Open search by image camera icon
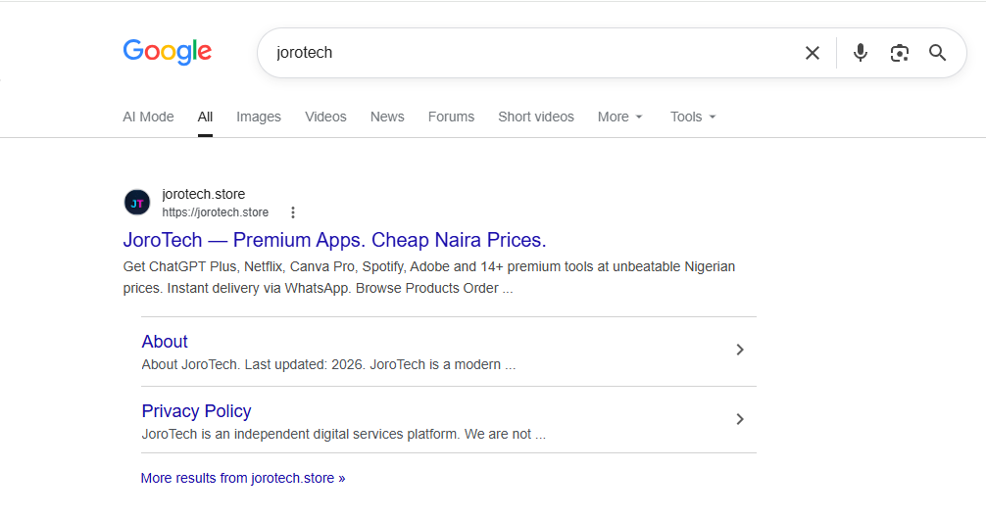This screenshot has height=517, width=986. pyautogui.click(x=899, y=53)
